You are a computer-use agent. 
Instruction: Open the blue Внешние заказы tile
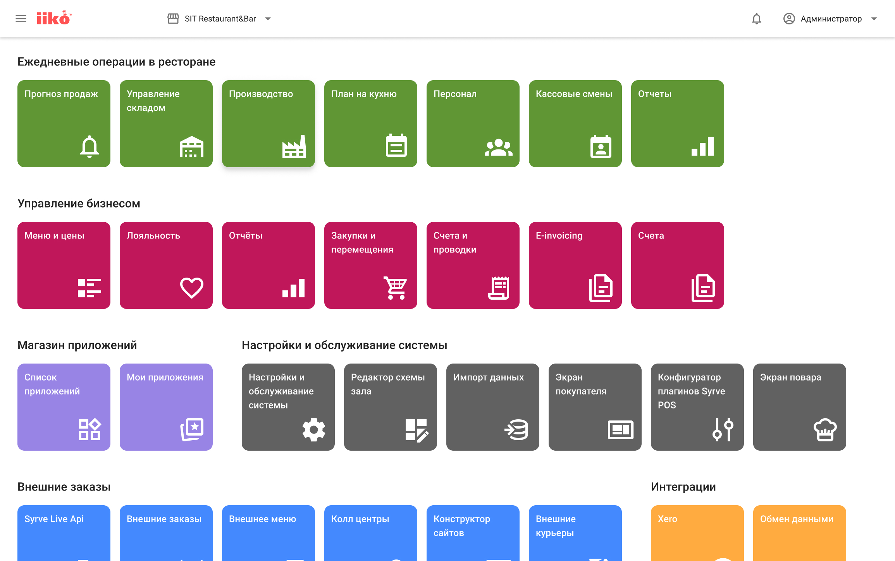(166, 533)
